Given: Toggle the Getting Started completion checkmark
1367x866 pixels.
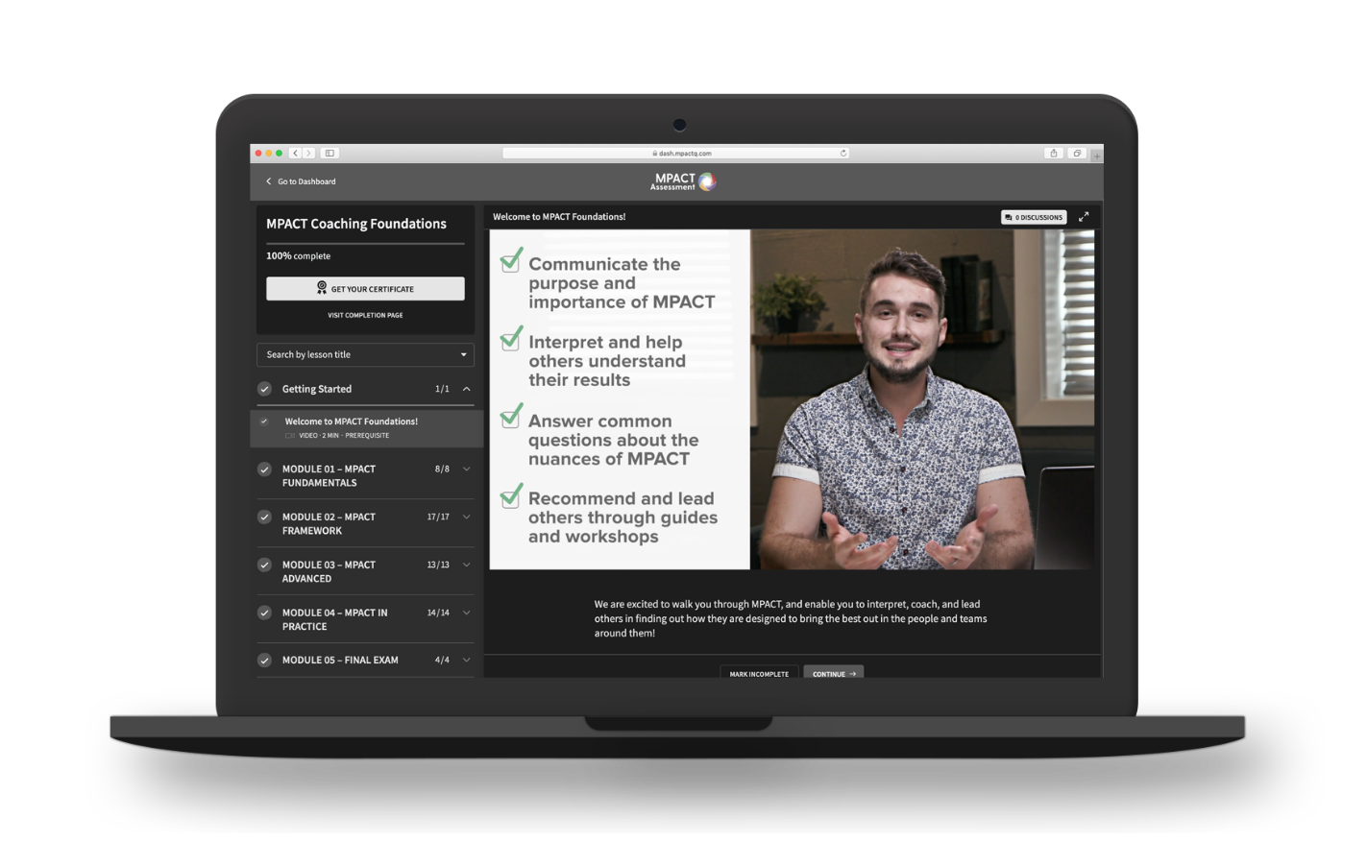Looking at the screenshot, I should tap(264, 389).
